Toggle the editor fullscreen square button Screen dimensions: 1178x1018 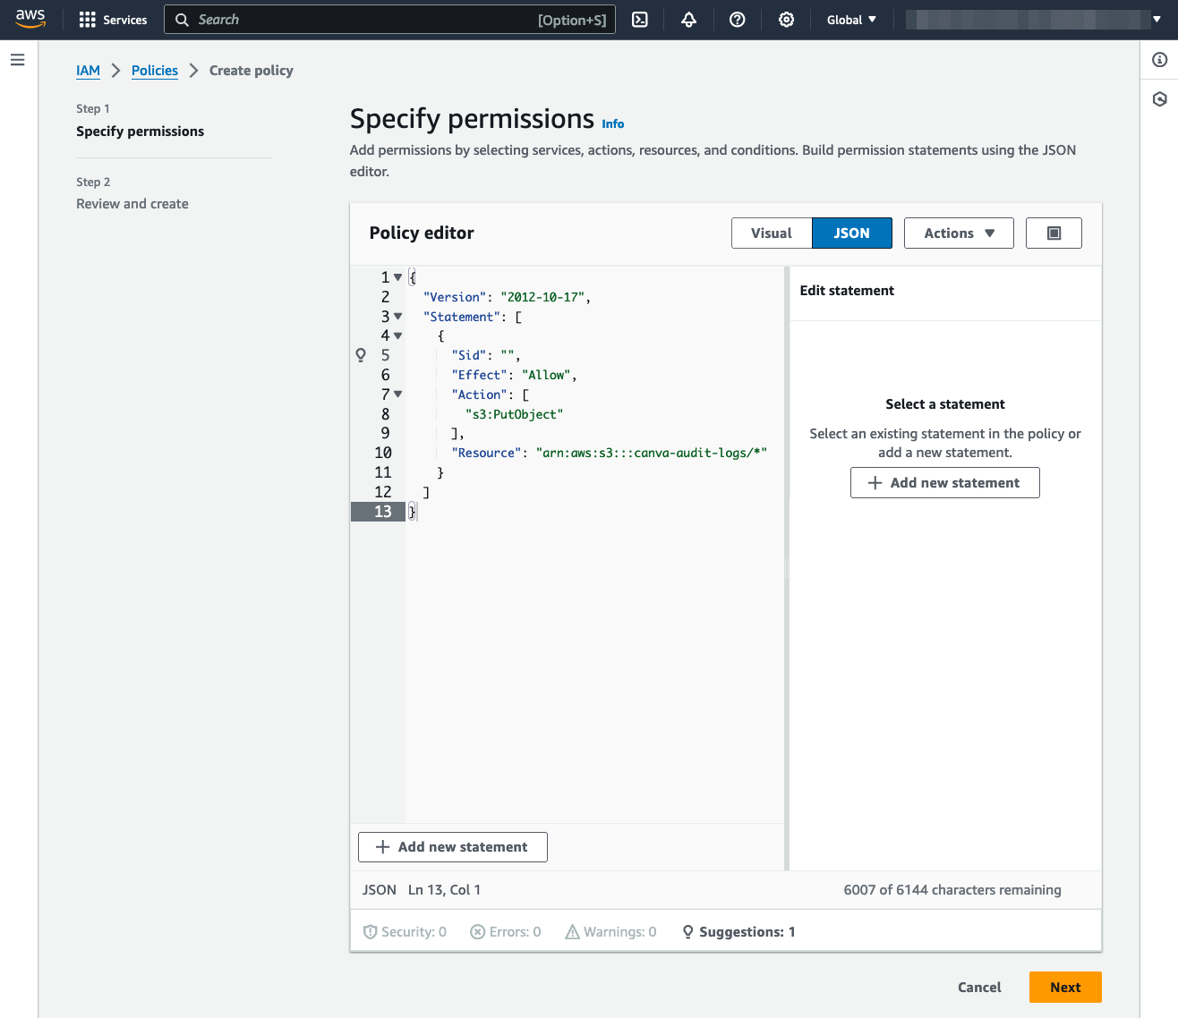click(x=1054, y=233)
